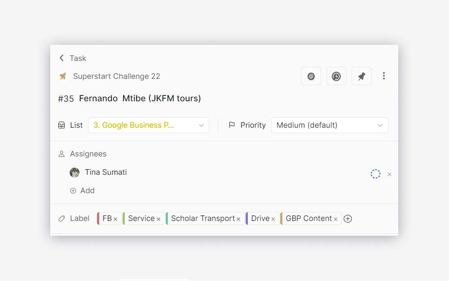Click the mention (@) icon button
This screenshot has width=449, height=281.
(311, 76)
